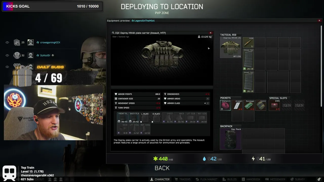Viewport: 324px width, 182px height.
Task: Click the M80 ammo stack in rig
Action: coord(248,42)
